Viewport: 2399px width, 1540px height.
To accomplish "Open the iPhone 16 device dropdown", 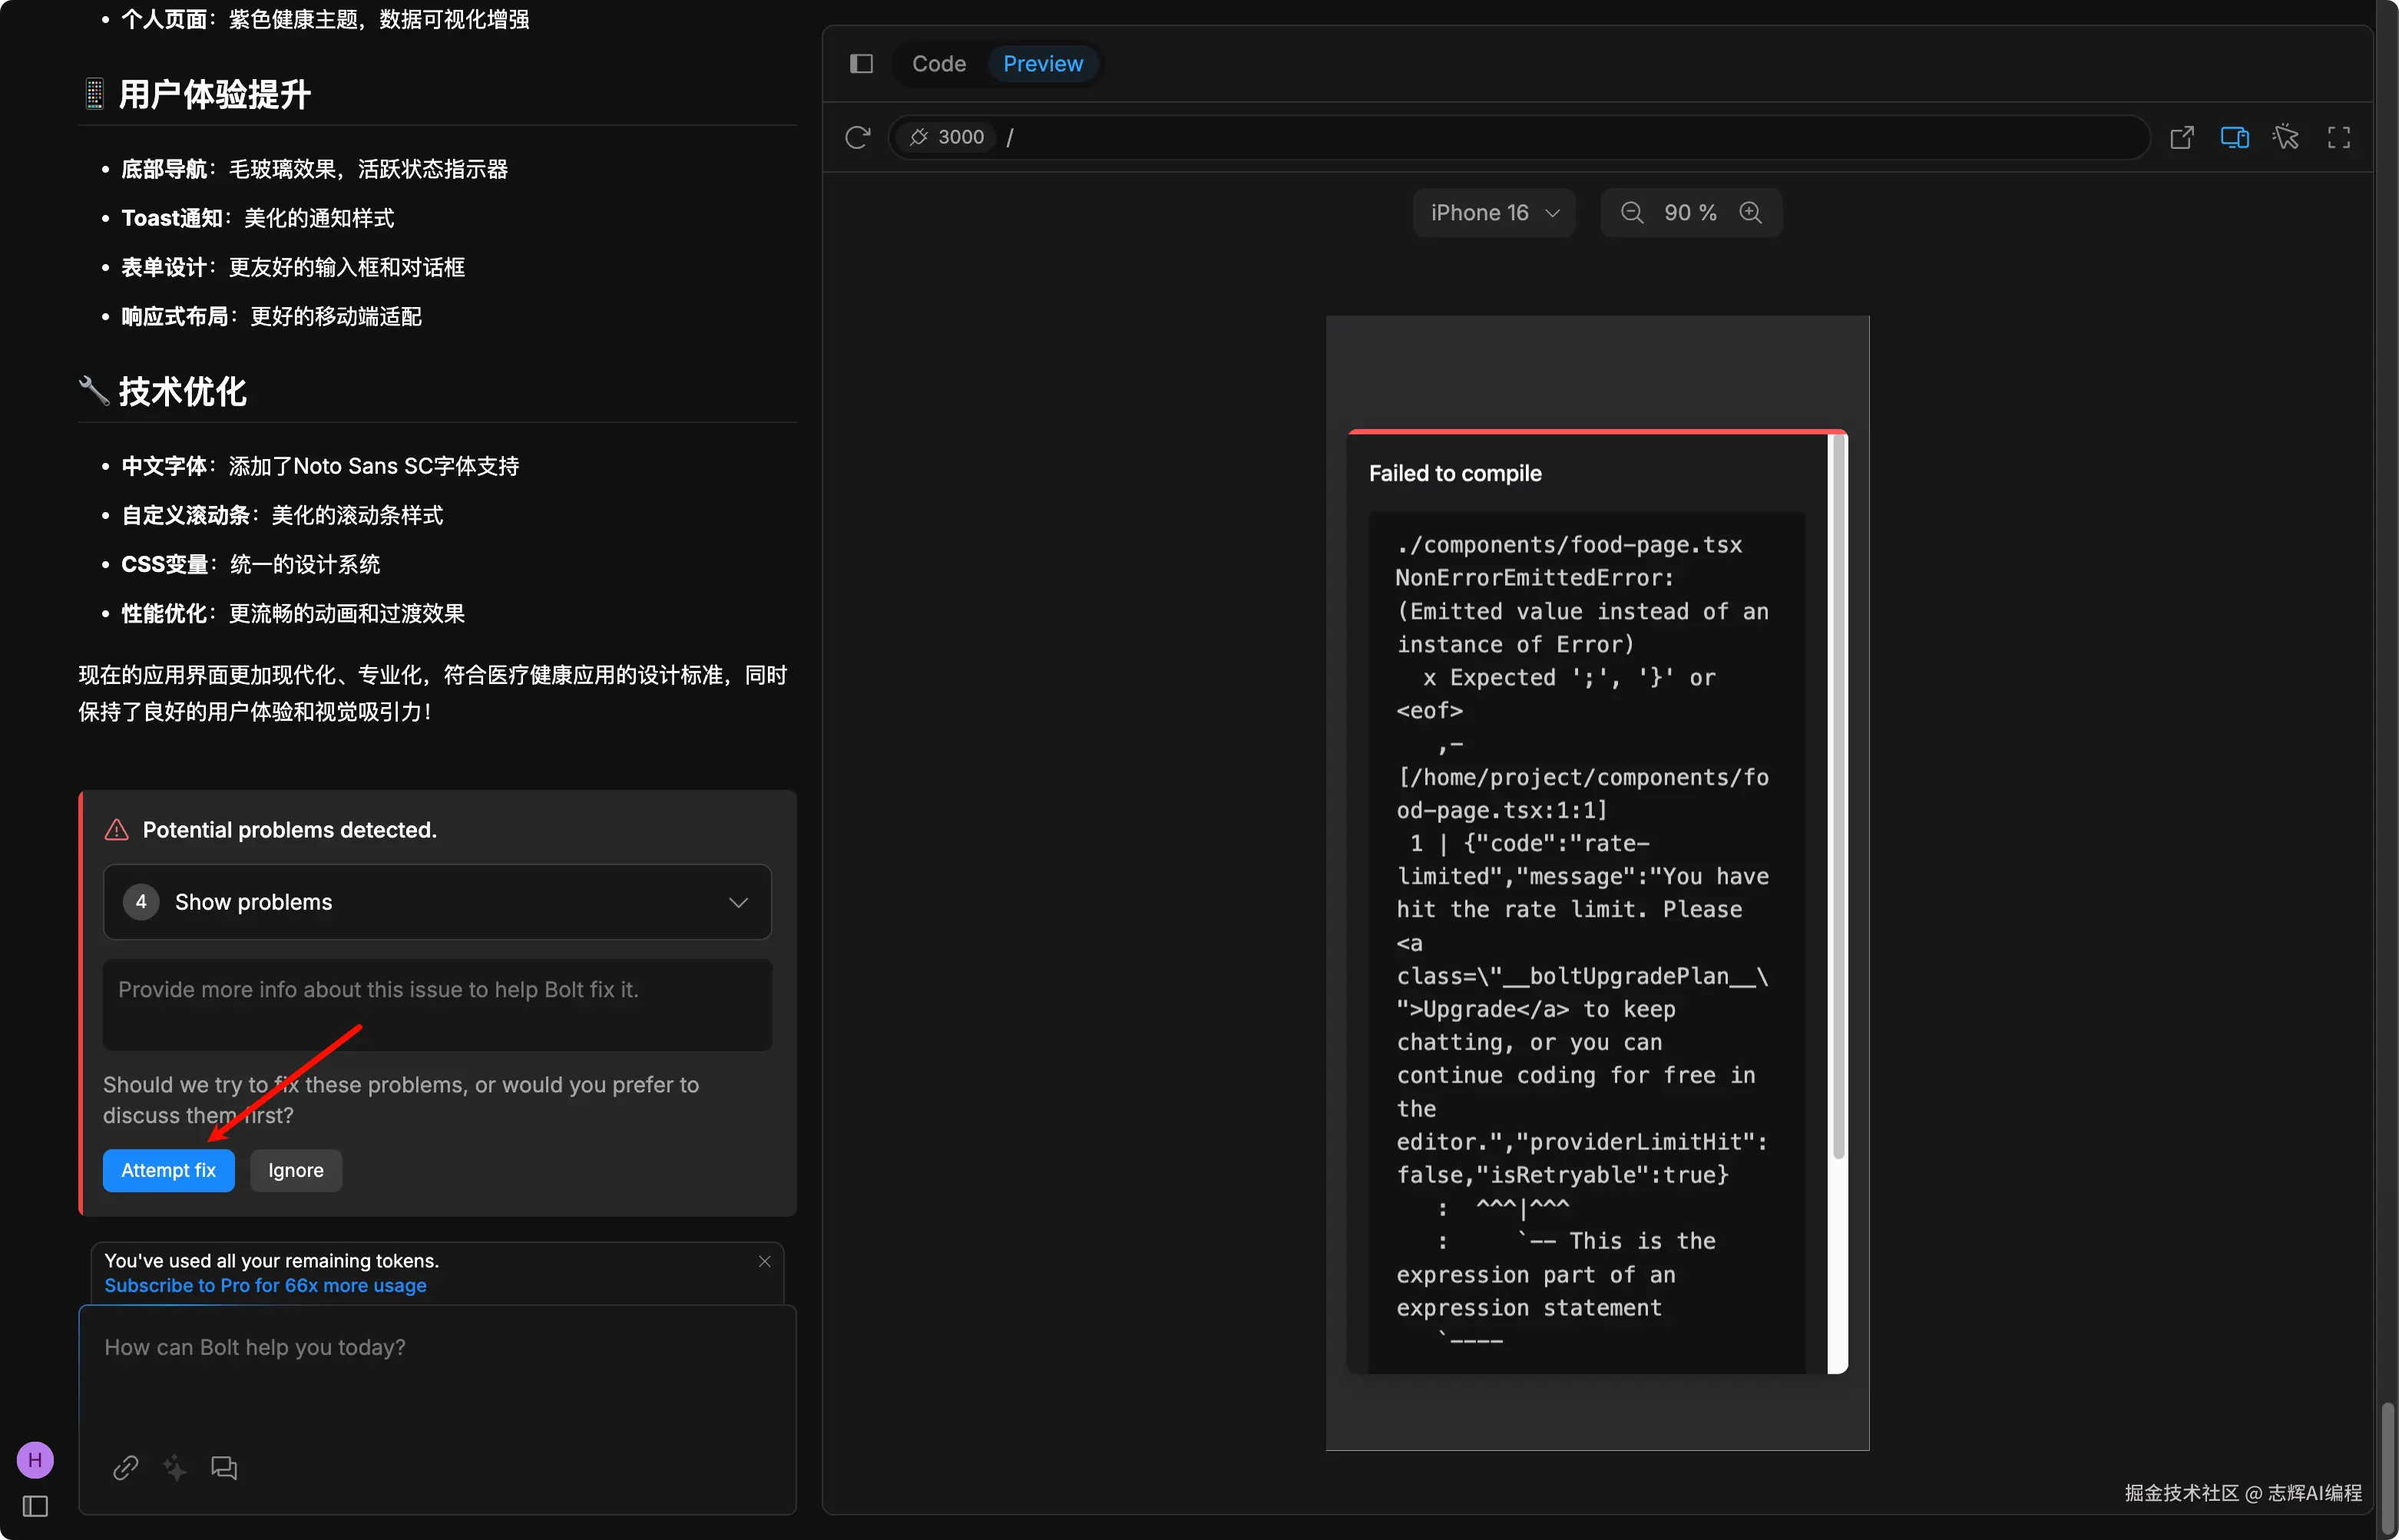I will click(1494, 213).
